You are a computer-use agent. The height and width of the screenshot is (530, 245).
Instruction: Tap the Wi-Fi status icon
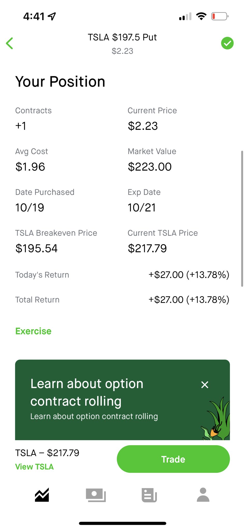tap(201, 16)
